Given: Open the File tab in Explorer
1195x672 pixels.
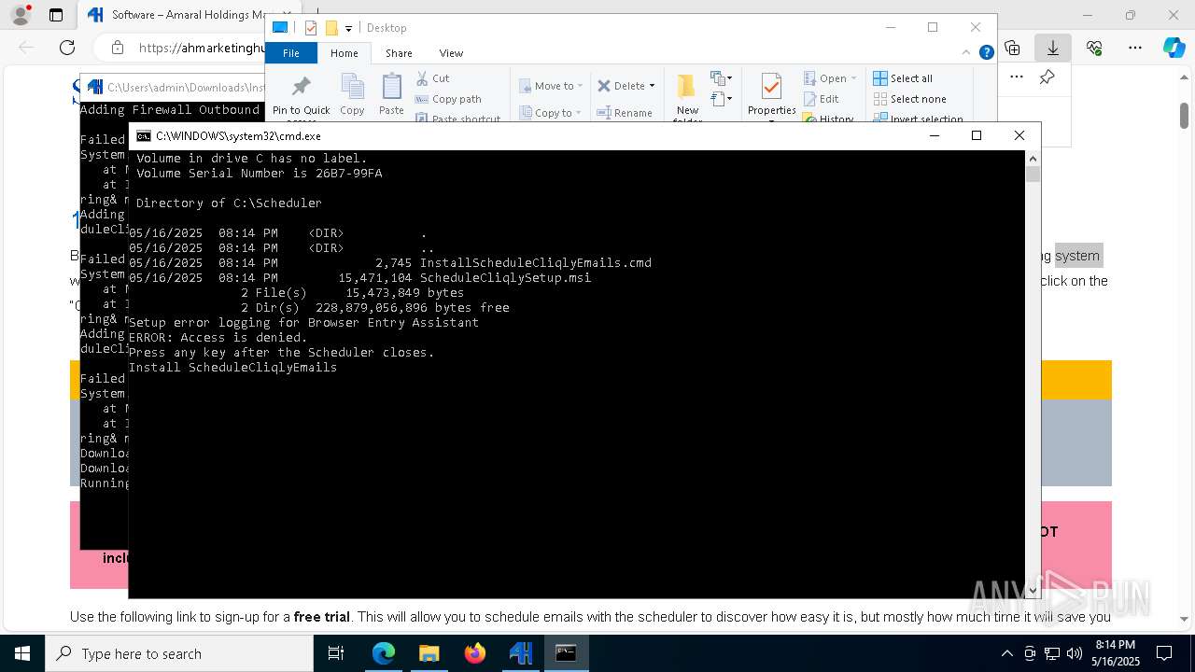Looking at the screenshot, I should [291, 53].
